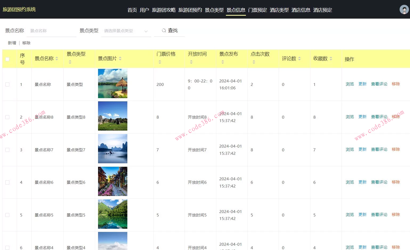Viewport: 410px width, 250px height.
Task: Toggle the select-all header checkbox
Action: point(7,59)
